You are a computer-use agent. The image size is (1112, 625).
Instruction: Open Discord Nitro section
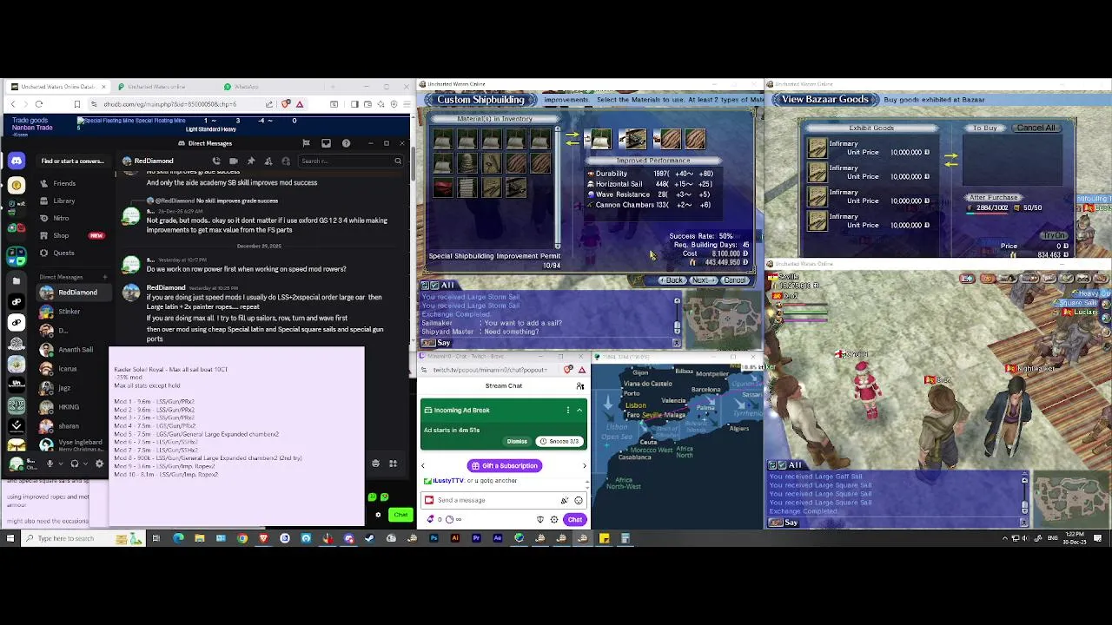pyautogui.click(x=61, y=218)
